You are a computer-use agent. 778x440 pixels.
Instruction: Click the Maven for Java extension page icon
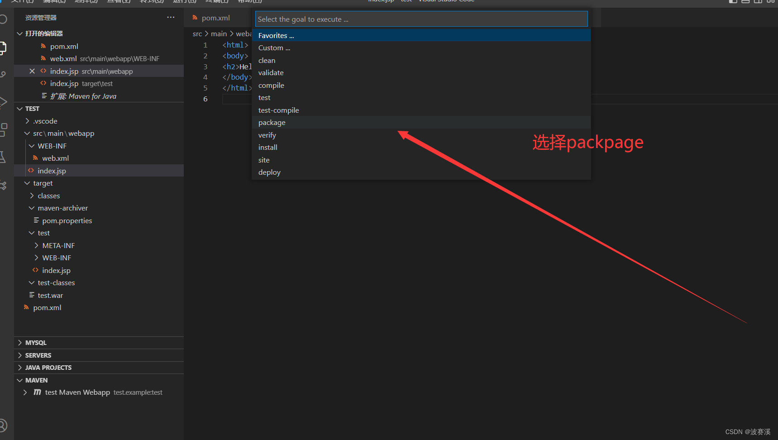coord(44,96)
